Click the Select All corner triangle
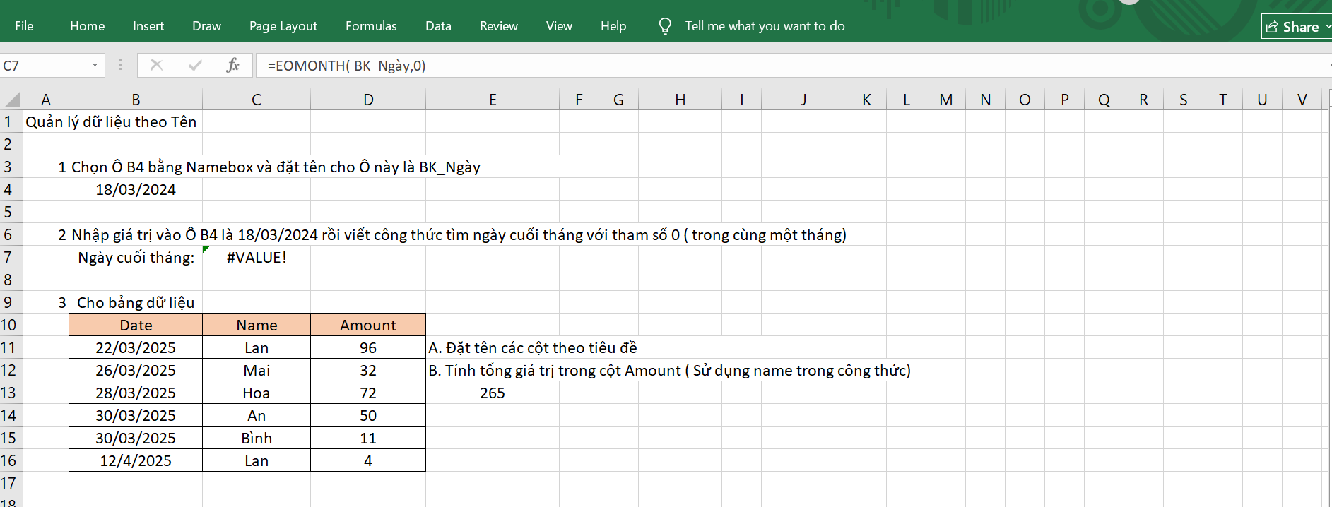This screenshot has width=1332, height=507. click(12, 100)
